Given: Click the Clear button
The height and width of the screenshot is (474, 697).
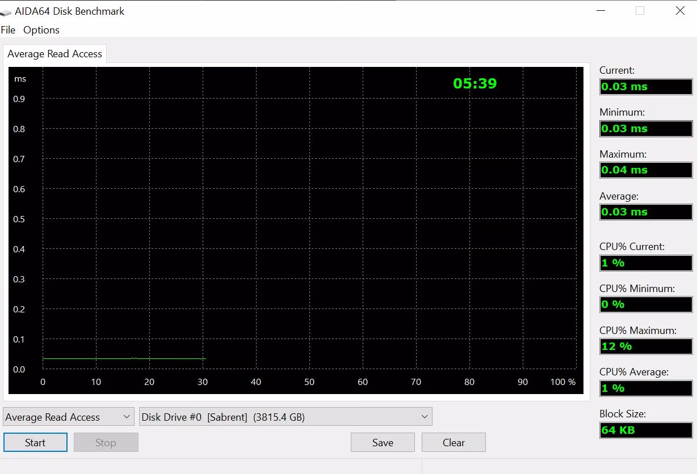Looking at the screenshot, I should pos(454,443).
